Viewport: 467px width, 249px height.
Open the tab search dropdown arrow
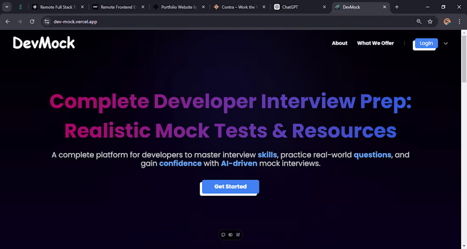[6, 7]
